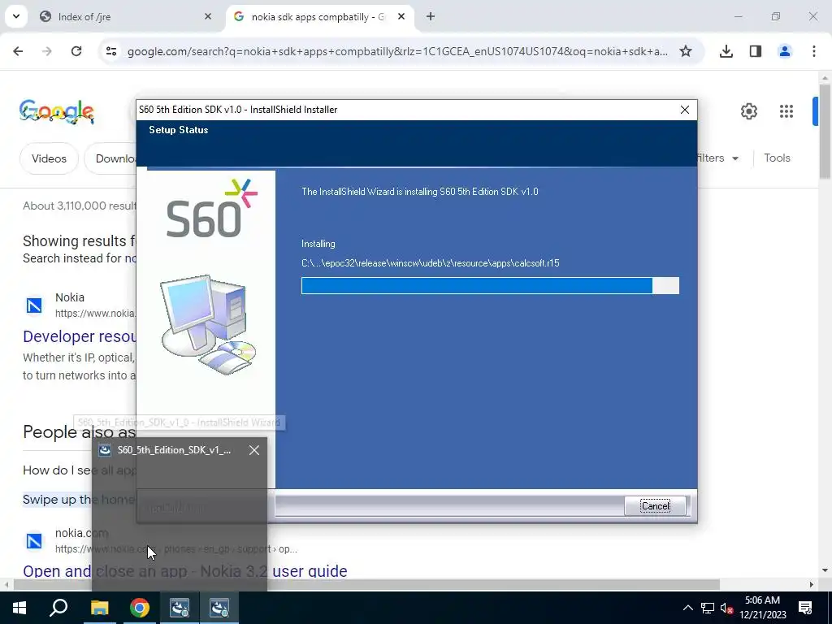
Task: Open site information icon in address bar
Action: (110, 51)
